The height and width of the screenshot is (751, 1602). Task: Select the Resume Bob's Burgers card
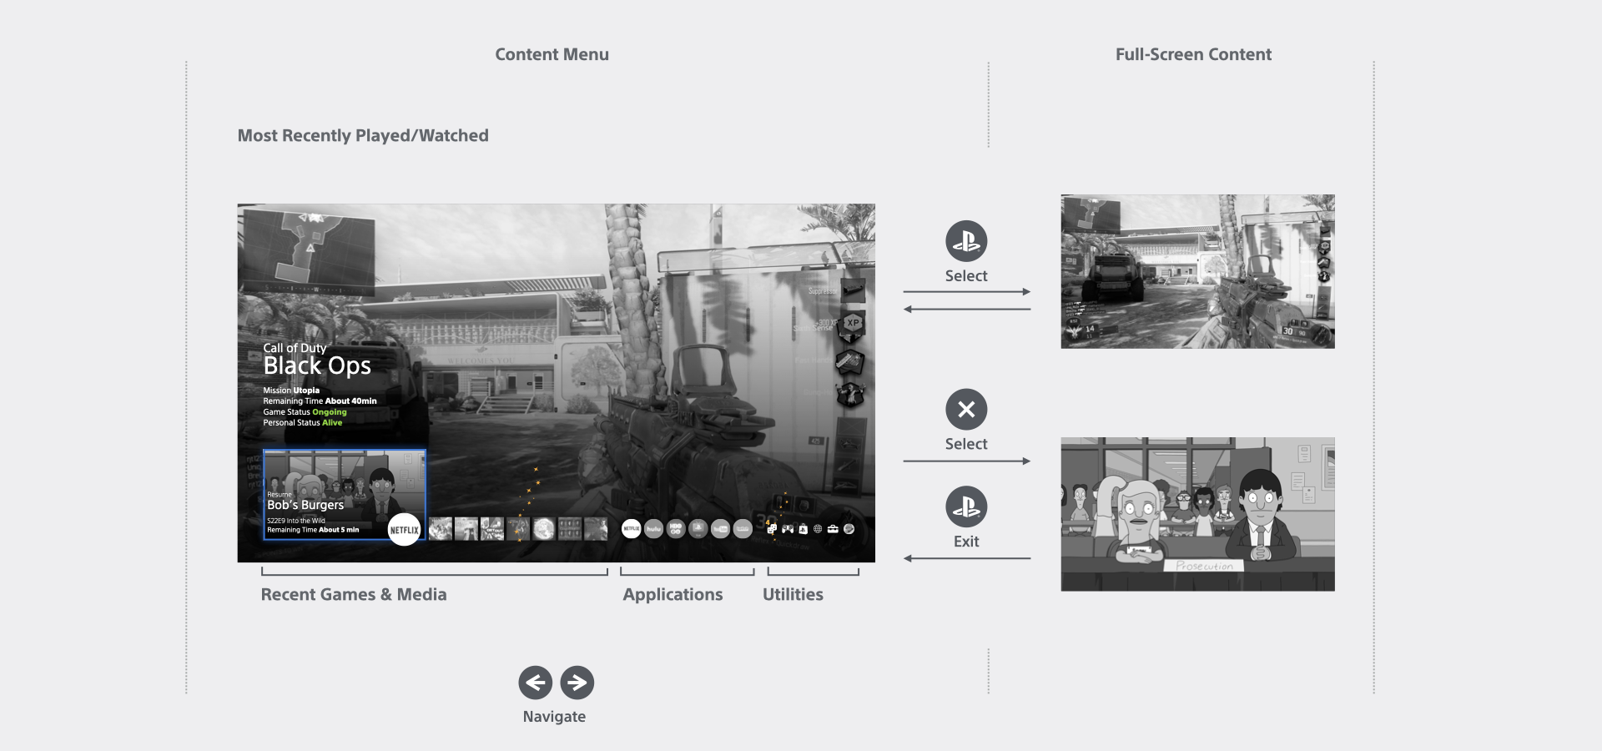(x=345, y=495)
